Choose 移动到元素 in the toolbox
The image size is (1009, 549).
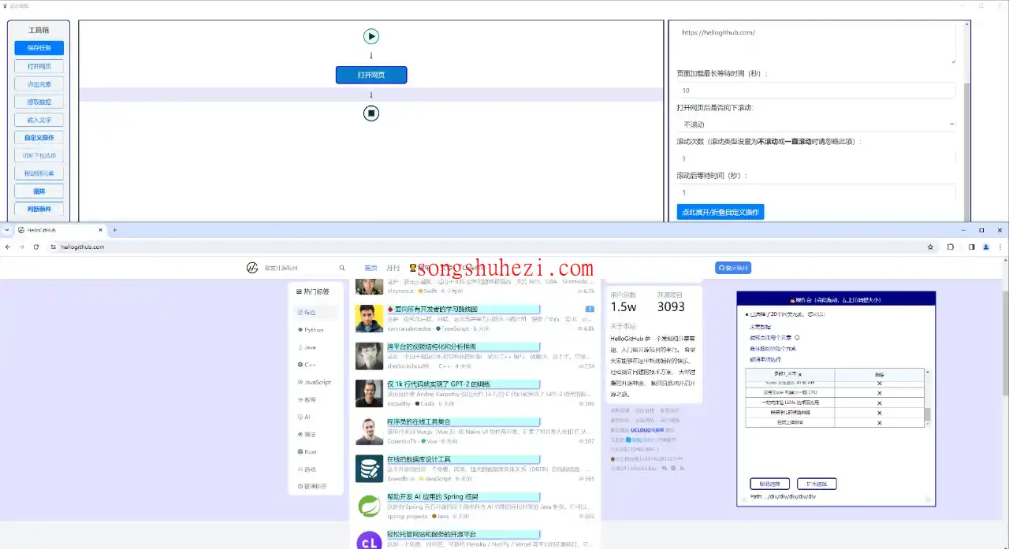(x=39, y=173)
